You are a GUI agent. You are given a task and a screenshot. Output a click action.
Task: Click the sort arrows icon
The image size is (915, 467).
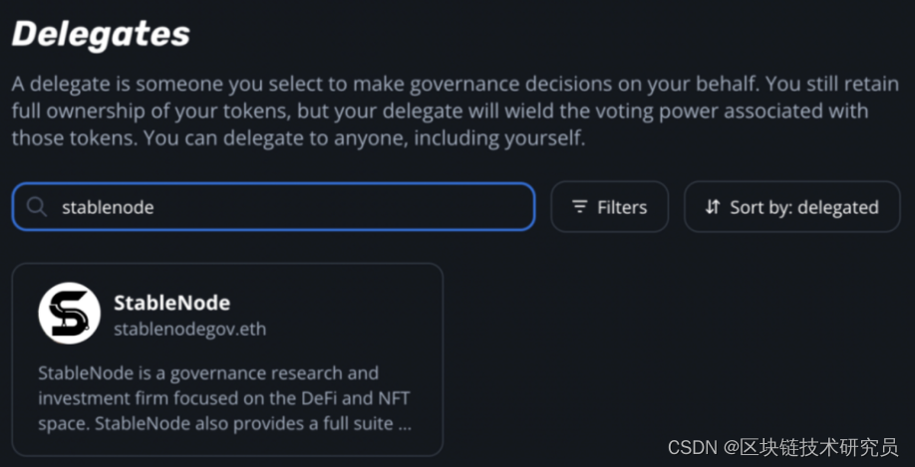click(x=712, y=207)
